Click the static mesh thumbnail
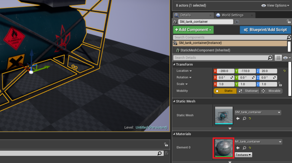292x163 pixels. (224, 115)
